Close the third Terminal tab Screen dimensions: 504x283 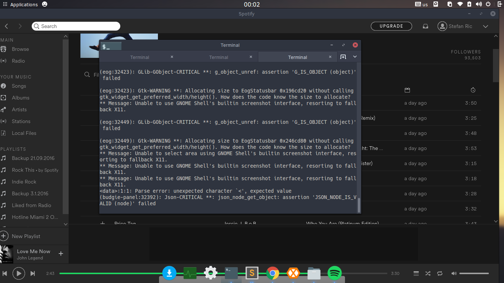click(330, 57)
